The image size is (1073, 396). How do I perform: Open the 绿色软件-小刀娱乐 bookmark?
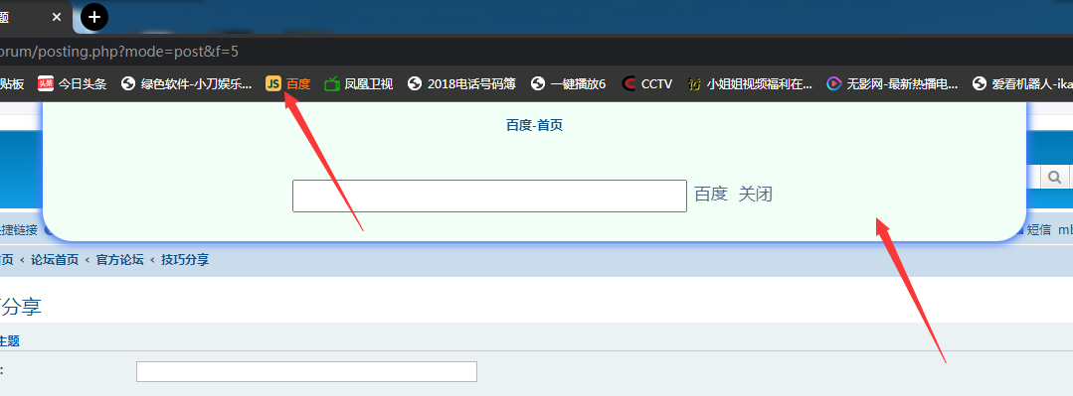187,84
